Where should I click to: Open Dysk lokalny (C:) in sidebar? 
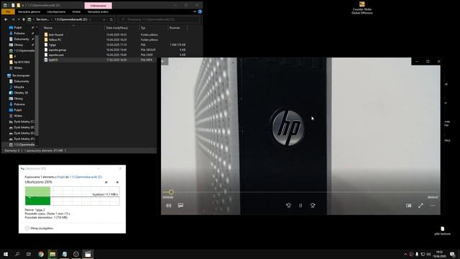tap(24, 122)
